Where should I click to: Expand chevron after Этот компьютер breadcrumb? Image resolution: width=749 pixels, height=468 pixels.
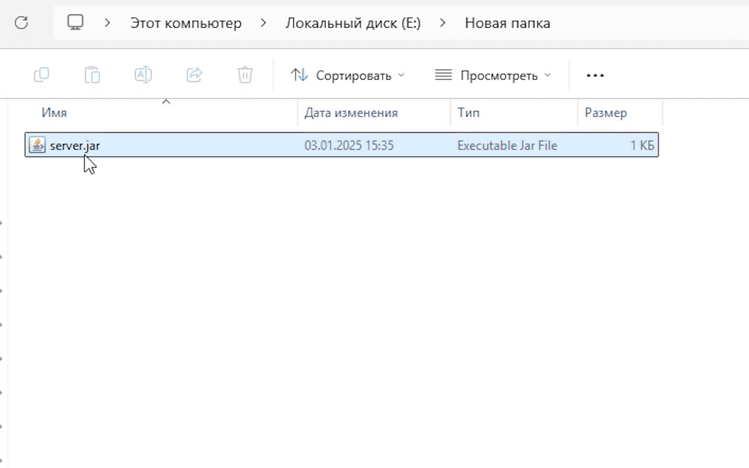coord(263,23)
